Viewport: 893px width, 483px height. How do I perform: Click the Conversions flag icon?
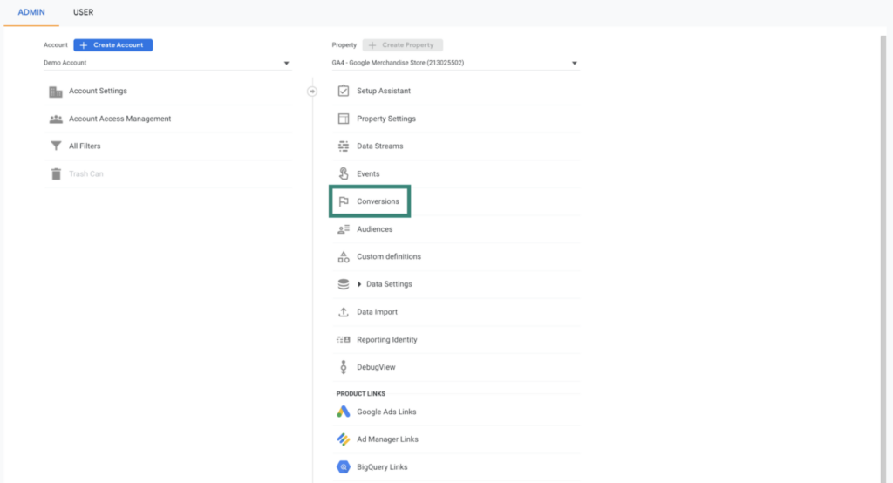344,201
